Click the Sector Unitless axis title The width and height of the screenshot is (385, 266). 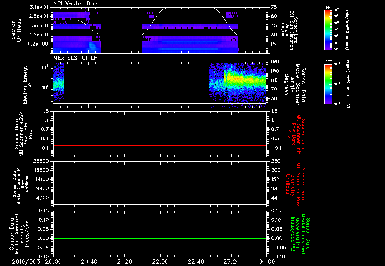coord(16,30)
